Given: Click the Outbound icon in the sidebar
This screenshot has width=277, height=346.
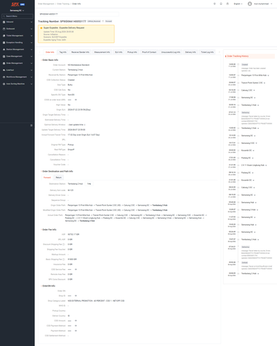Looking at the screenshot, I should (x=4, y=29).
